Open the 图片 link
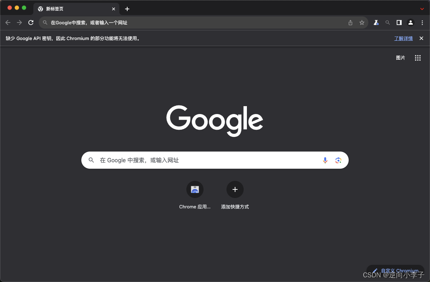 [x=400, y=58]
